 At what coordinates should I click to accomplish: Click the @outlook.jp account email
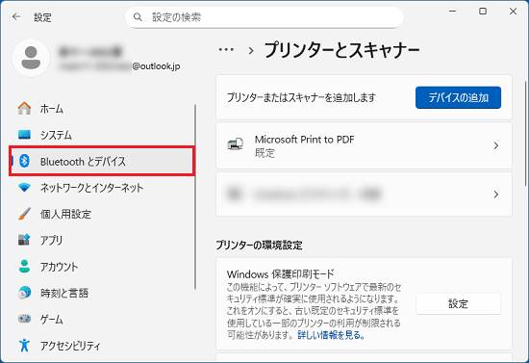click(156, 66)
